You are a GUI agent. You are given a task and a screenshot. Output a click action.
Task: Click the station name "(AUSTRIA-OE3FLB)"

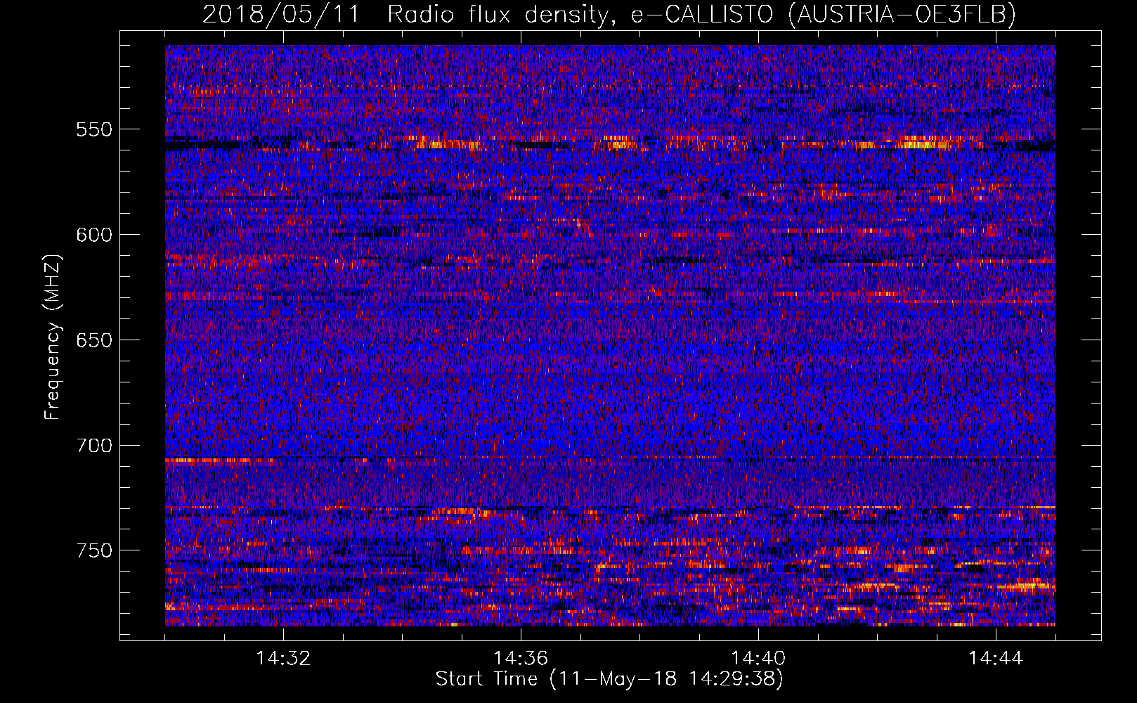[902, 14]
